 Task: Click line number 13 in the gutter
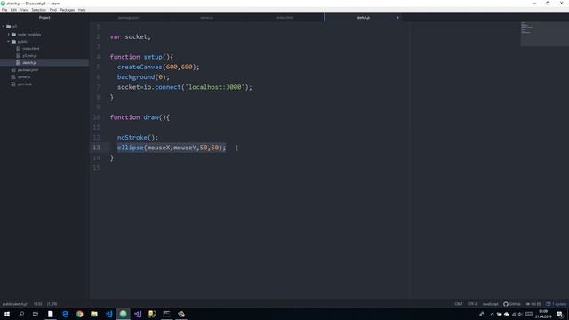click(x=96, y=148)
